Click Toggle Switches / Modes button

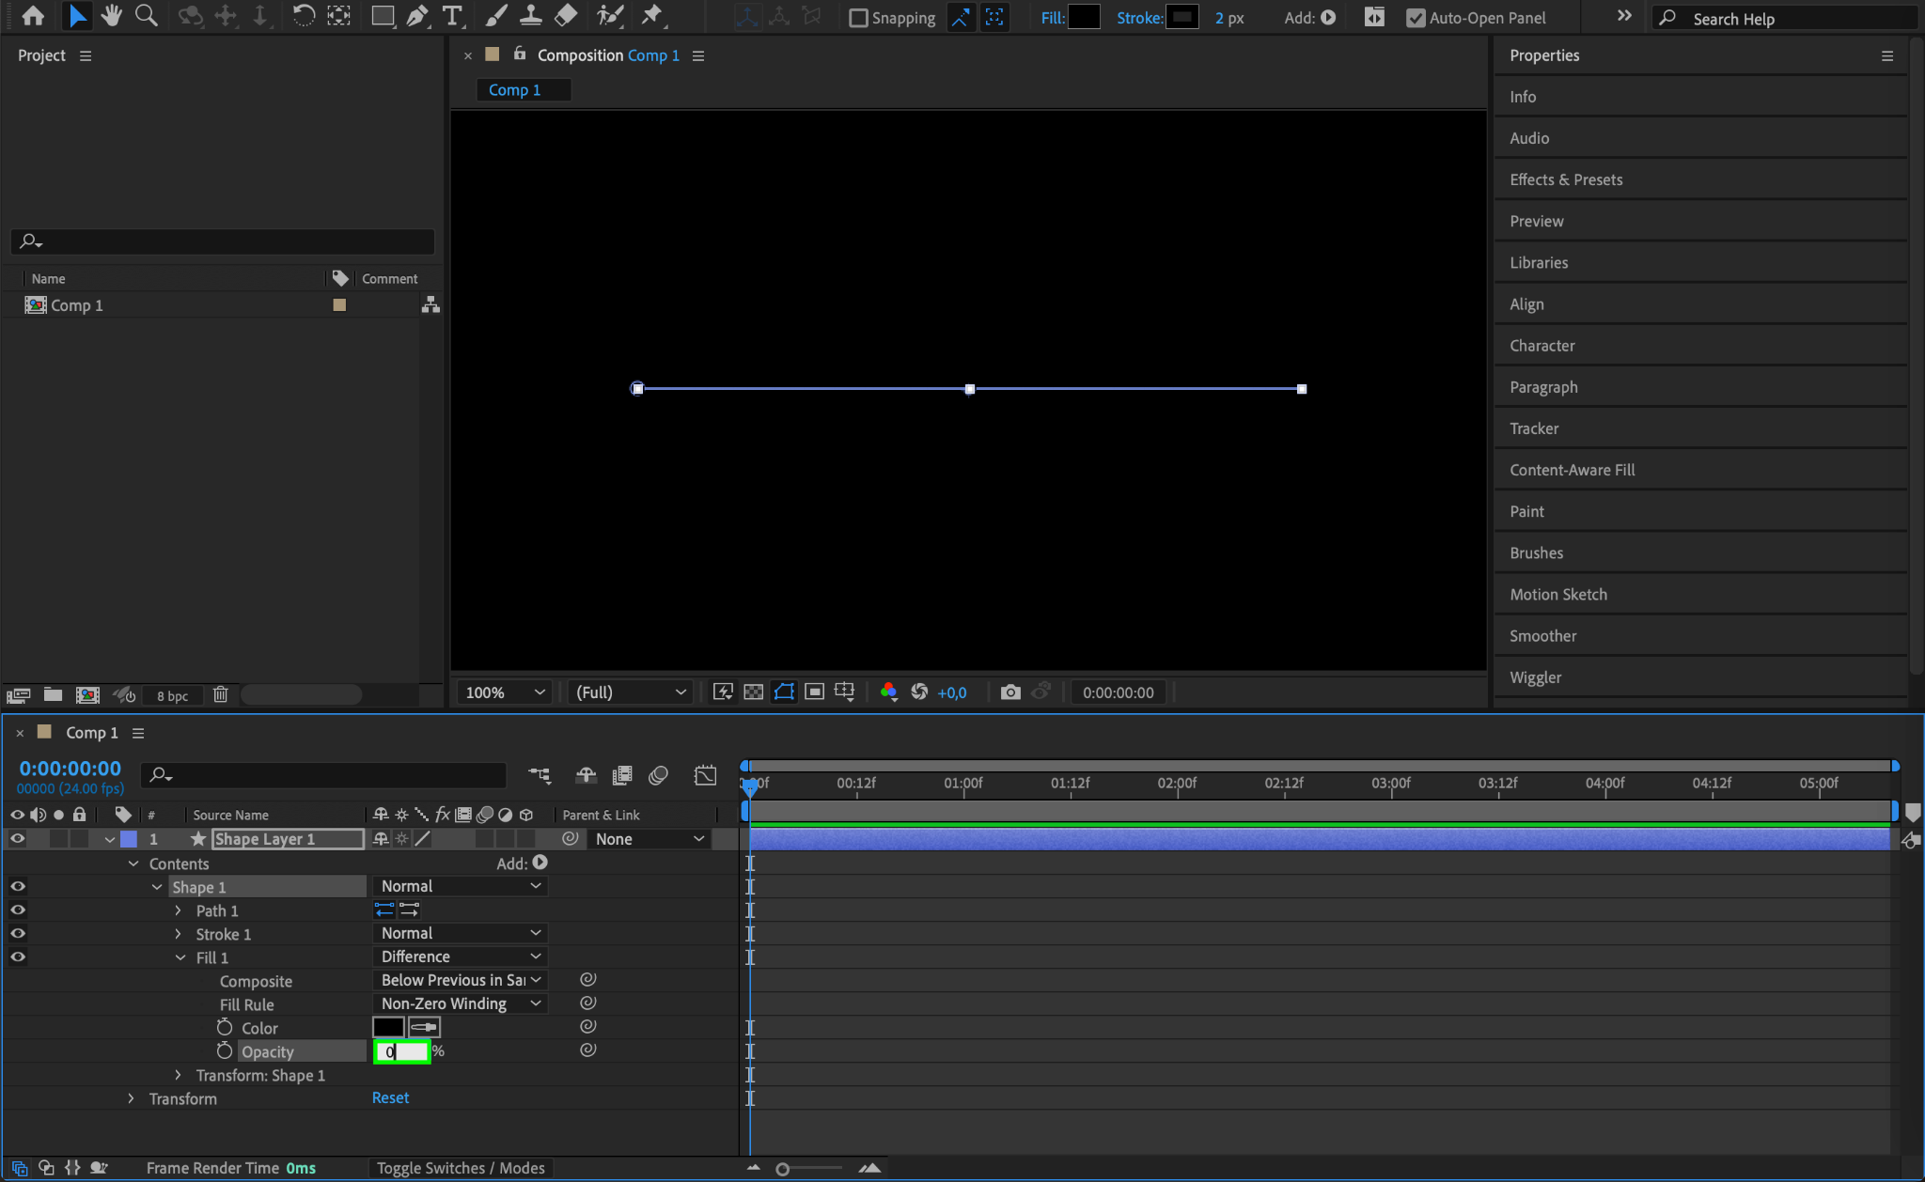461,1168
